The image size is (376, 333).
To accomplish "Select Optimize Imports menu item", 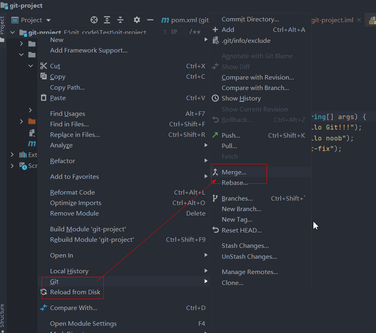I will tap(124, 203).
